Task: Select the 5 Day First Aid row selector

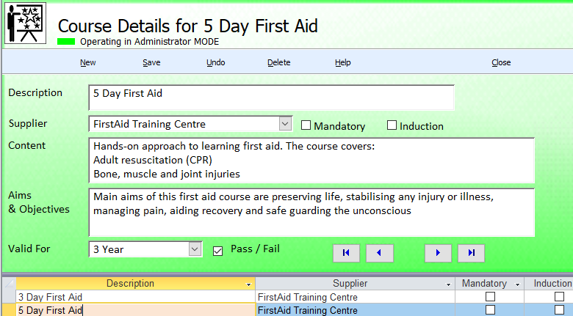Action: point(9,310)
